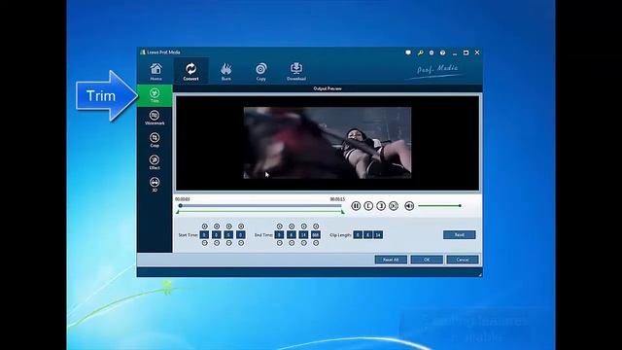Decrease Start Time seconds

click(229, 243)
